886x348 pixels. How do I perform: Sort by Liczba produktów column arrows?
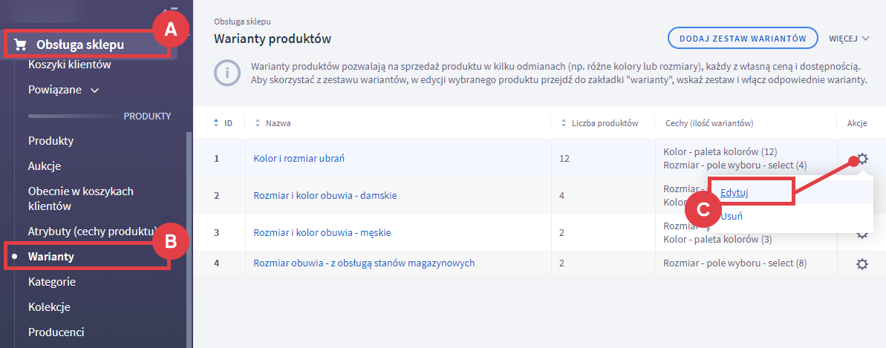[x=564, y=123]
